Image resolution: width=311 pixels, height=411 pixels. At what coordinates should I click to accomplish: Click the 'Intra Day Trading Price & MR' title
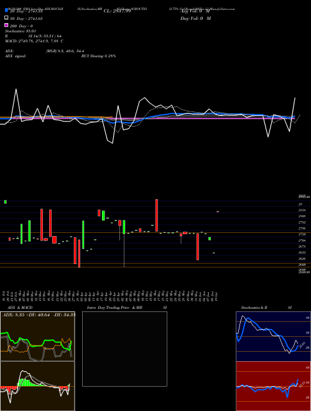[114, 308]
